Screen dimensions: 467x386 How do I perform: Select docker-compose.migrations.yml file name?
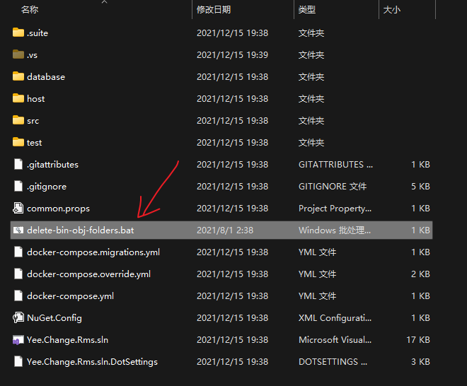93,252
